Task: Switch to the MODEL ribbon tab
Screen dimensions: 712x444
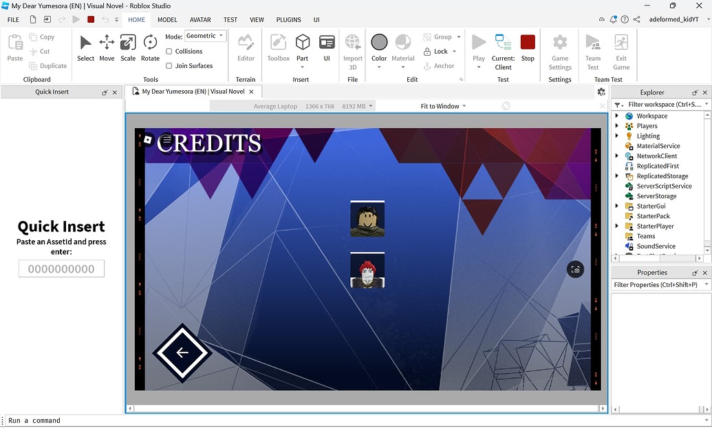Action: [167, 19]
